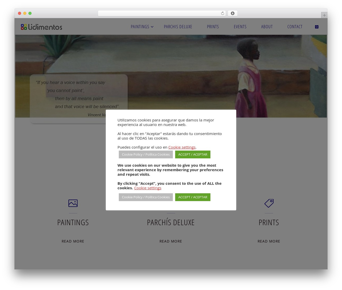Click Read More under Parchís Deluxe
The height and width of the screenshot is (290, 342).
coord(171,241)
